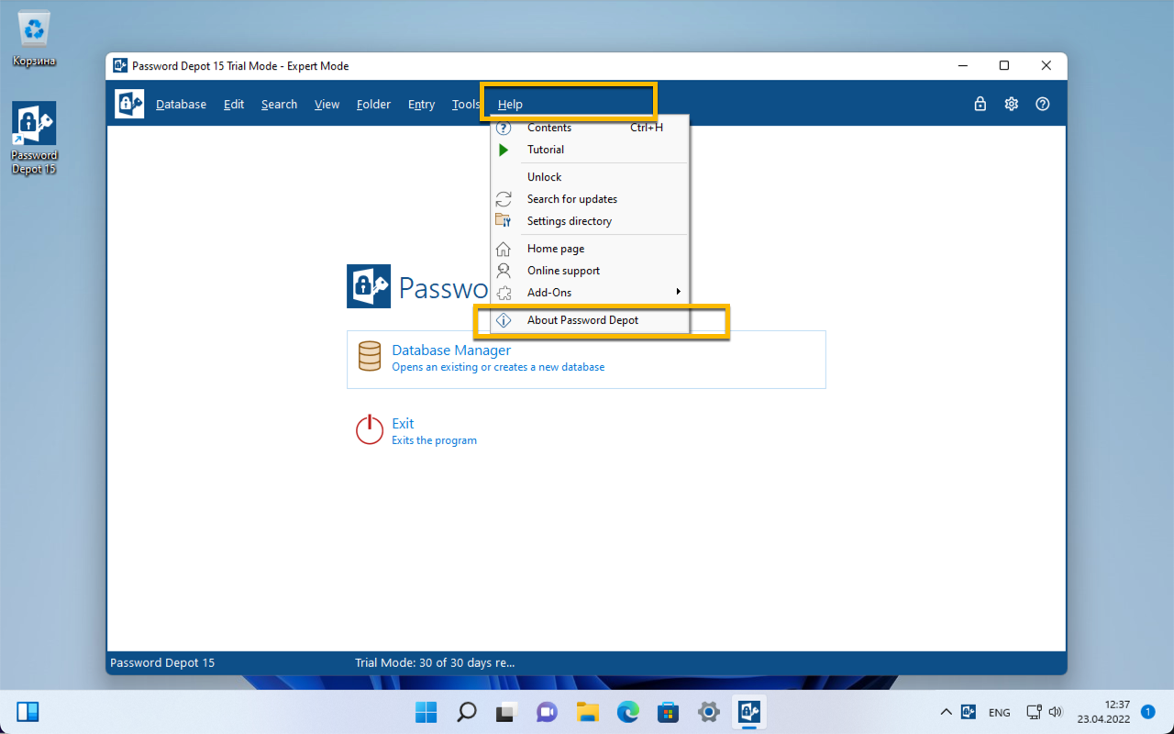Open Task View on the taskbar

pyautogui.click(x=507, y=711)
